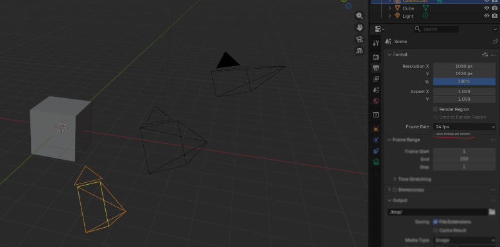Disable Cube in renders
Viewport: 500px width, 247px height.
tap(495, 8)
